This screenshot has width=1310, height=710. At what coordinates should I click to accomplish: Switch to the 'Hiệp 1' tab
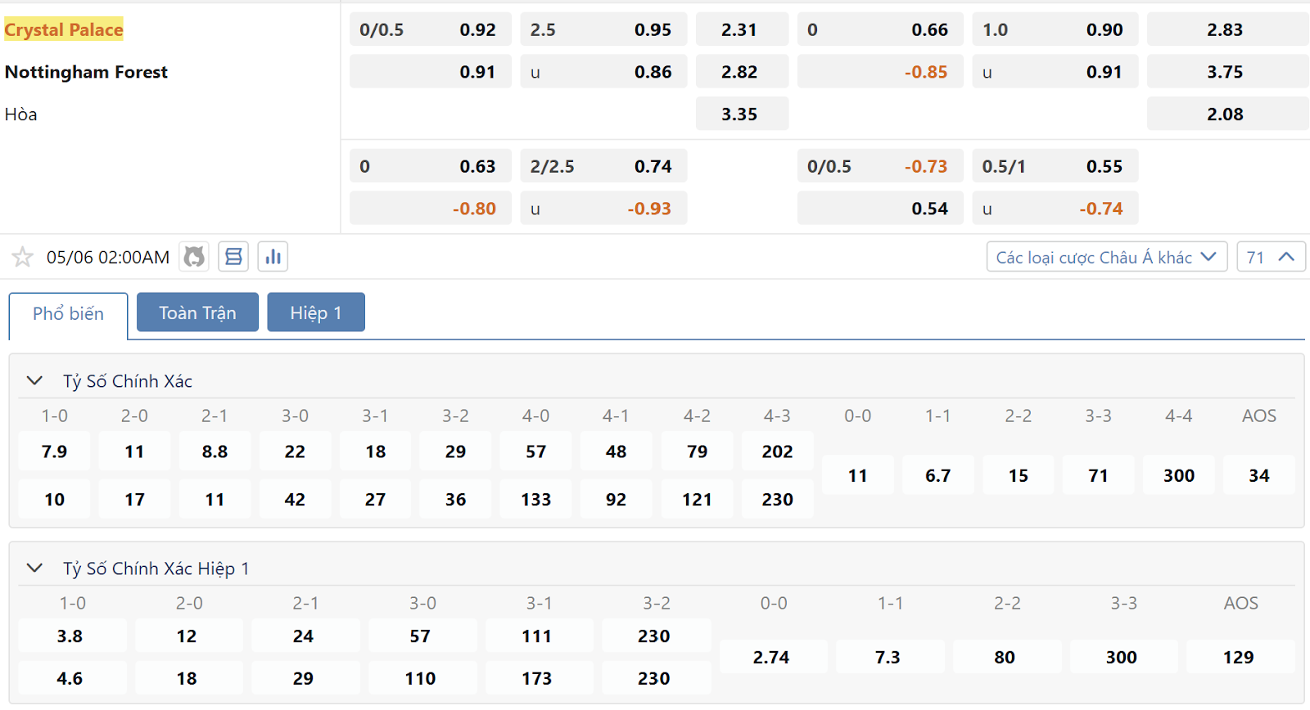(316, 312)
